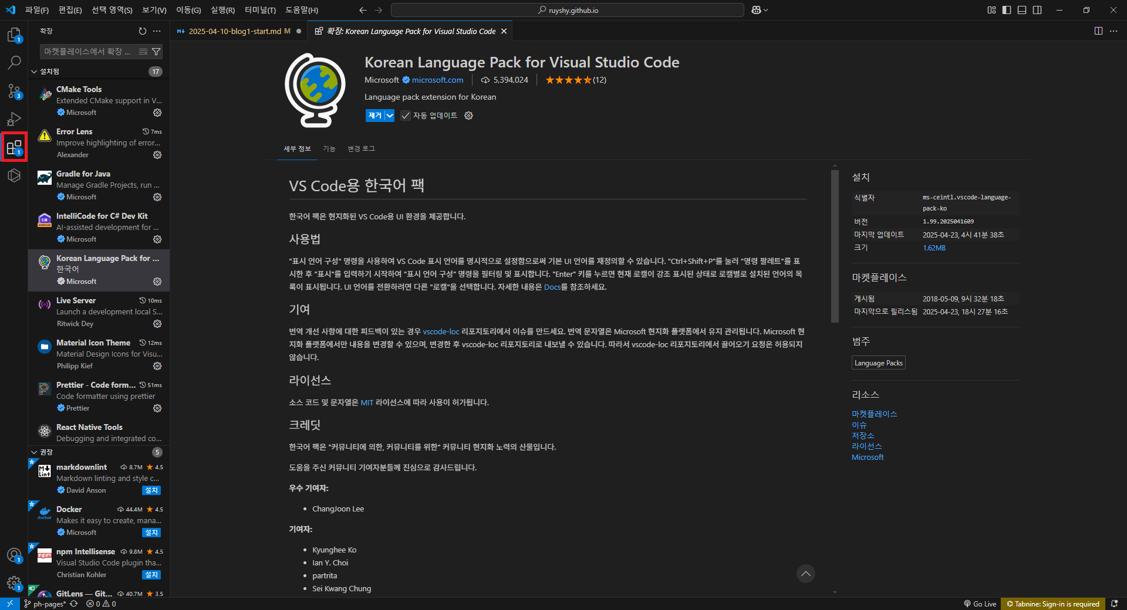Uncheck the 자동 업데이트 checkbox
Image resolution: width=1127 pixels, height=610 pixels.
coord(406,116)
